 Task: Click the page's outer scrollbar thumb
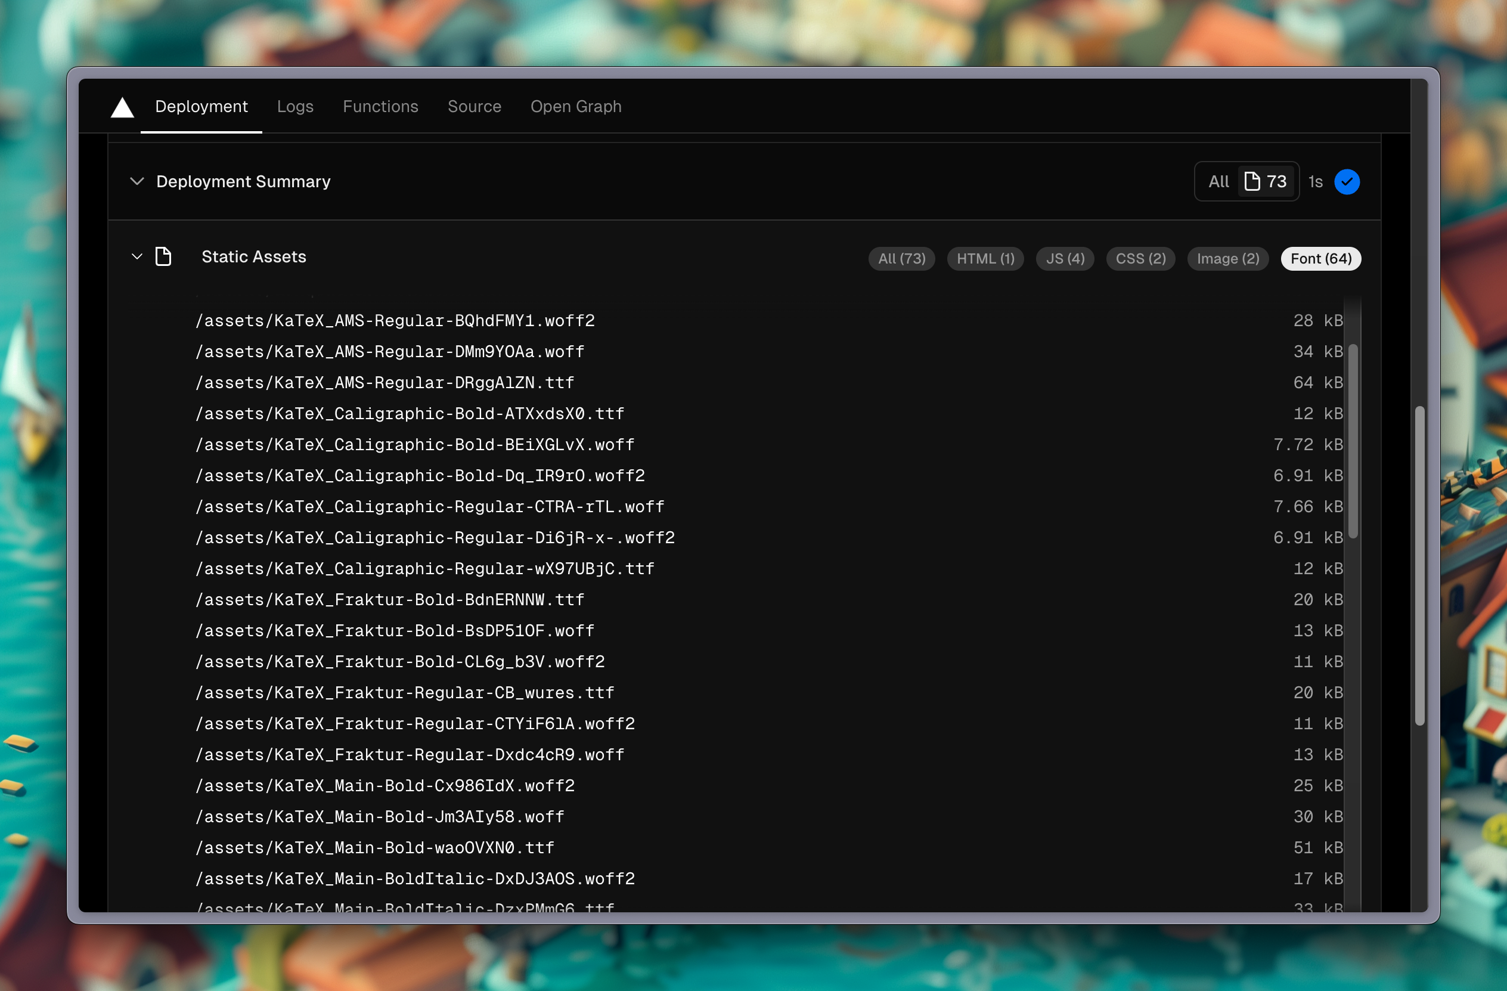point(1420,565)
